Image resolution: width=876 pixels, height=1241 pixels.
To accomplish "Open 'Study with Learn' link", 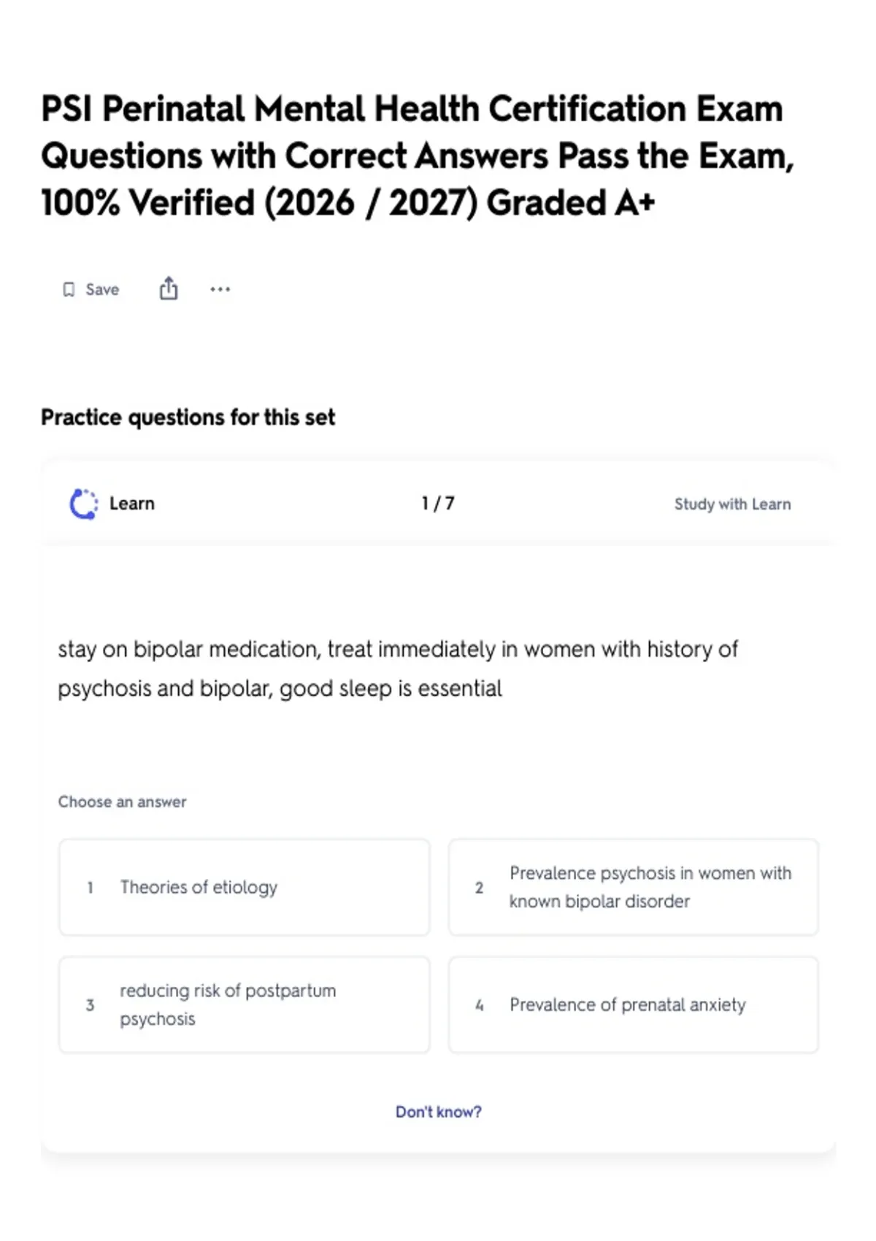I will click(x=732, y=504).
